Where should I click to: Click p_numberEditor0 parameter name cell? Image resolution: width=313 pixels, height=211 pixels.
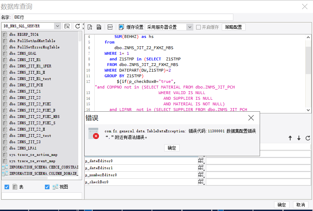point(141,175)
